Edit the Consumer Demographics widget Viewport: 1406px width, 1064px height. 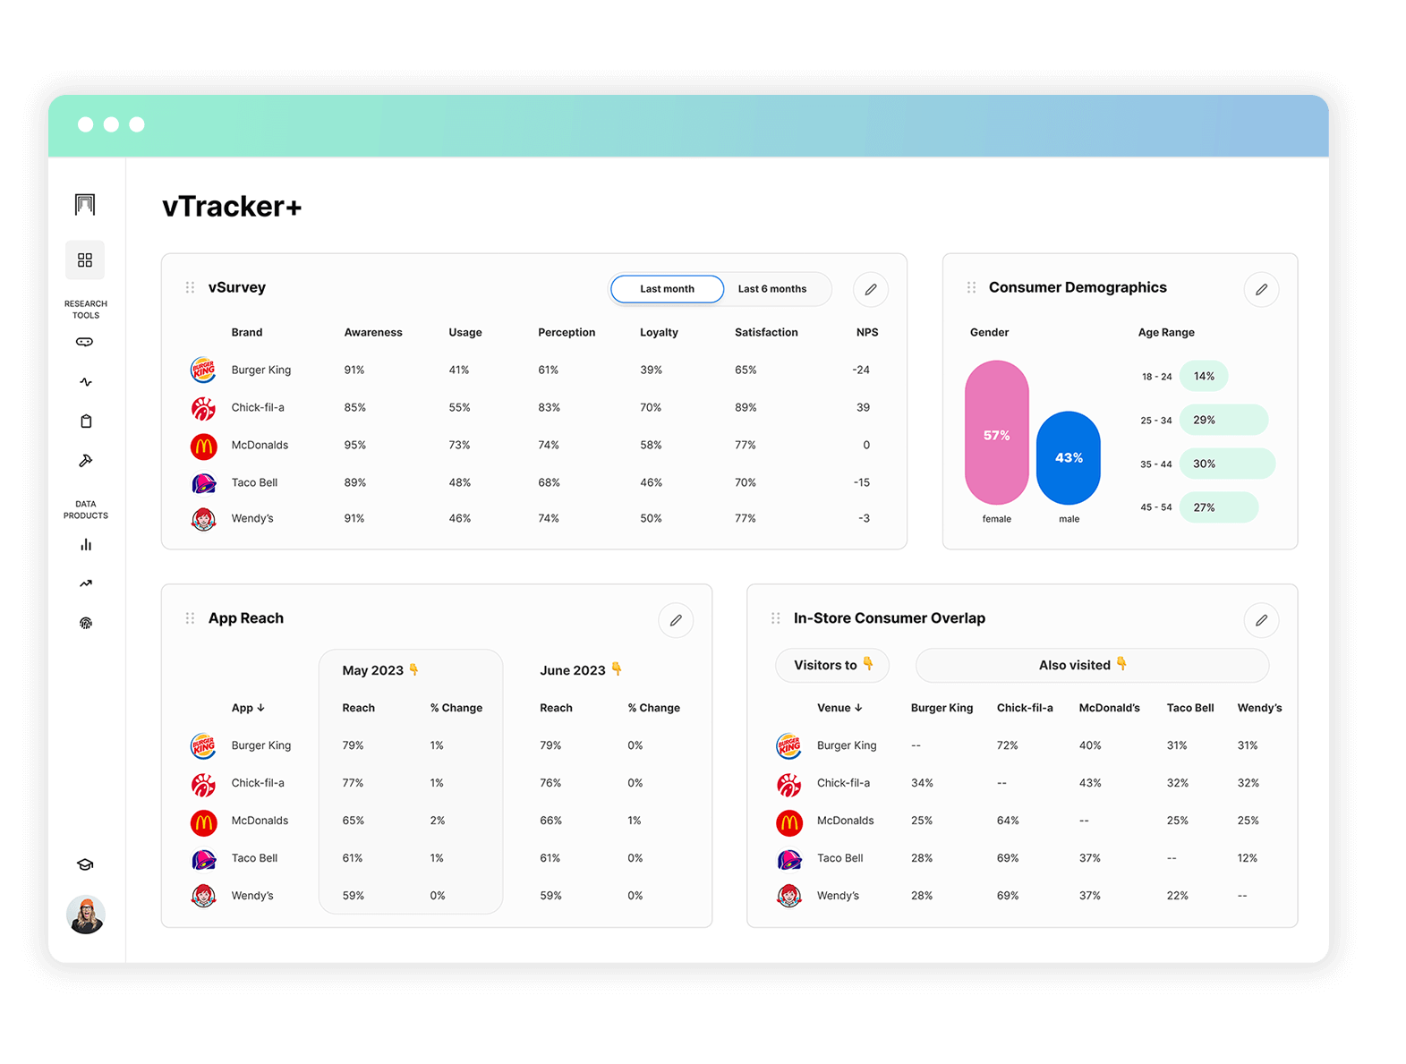pyautogui.click(x=1261, y=289)
